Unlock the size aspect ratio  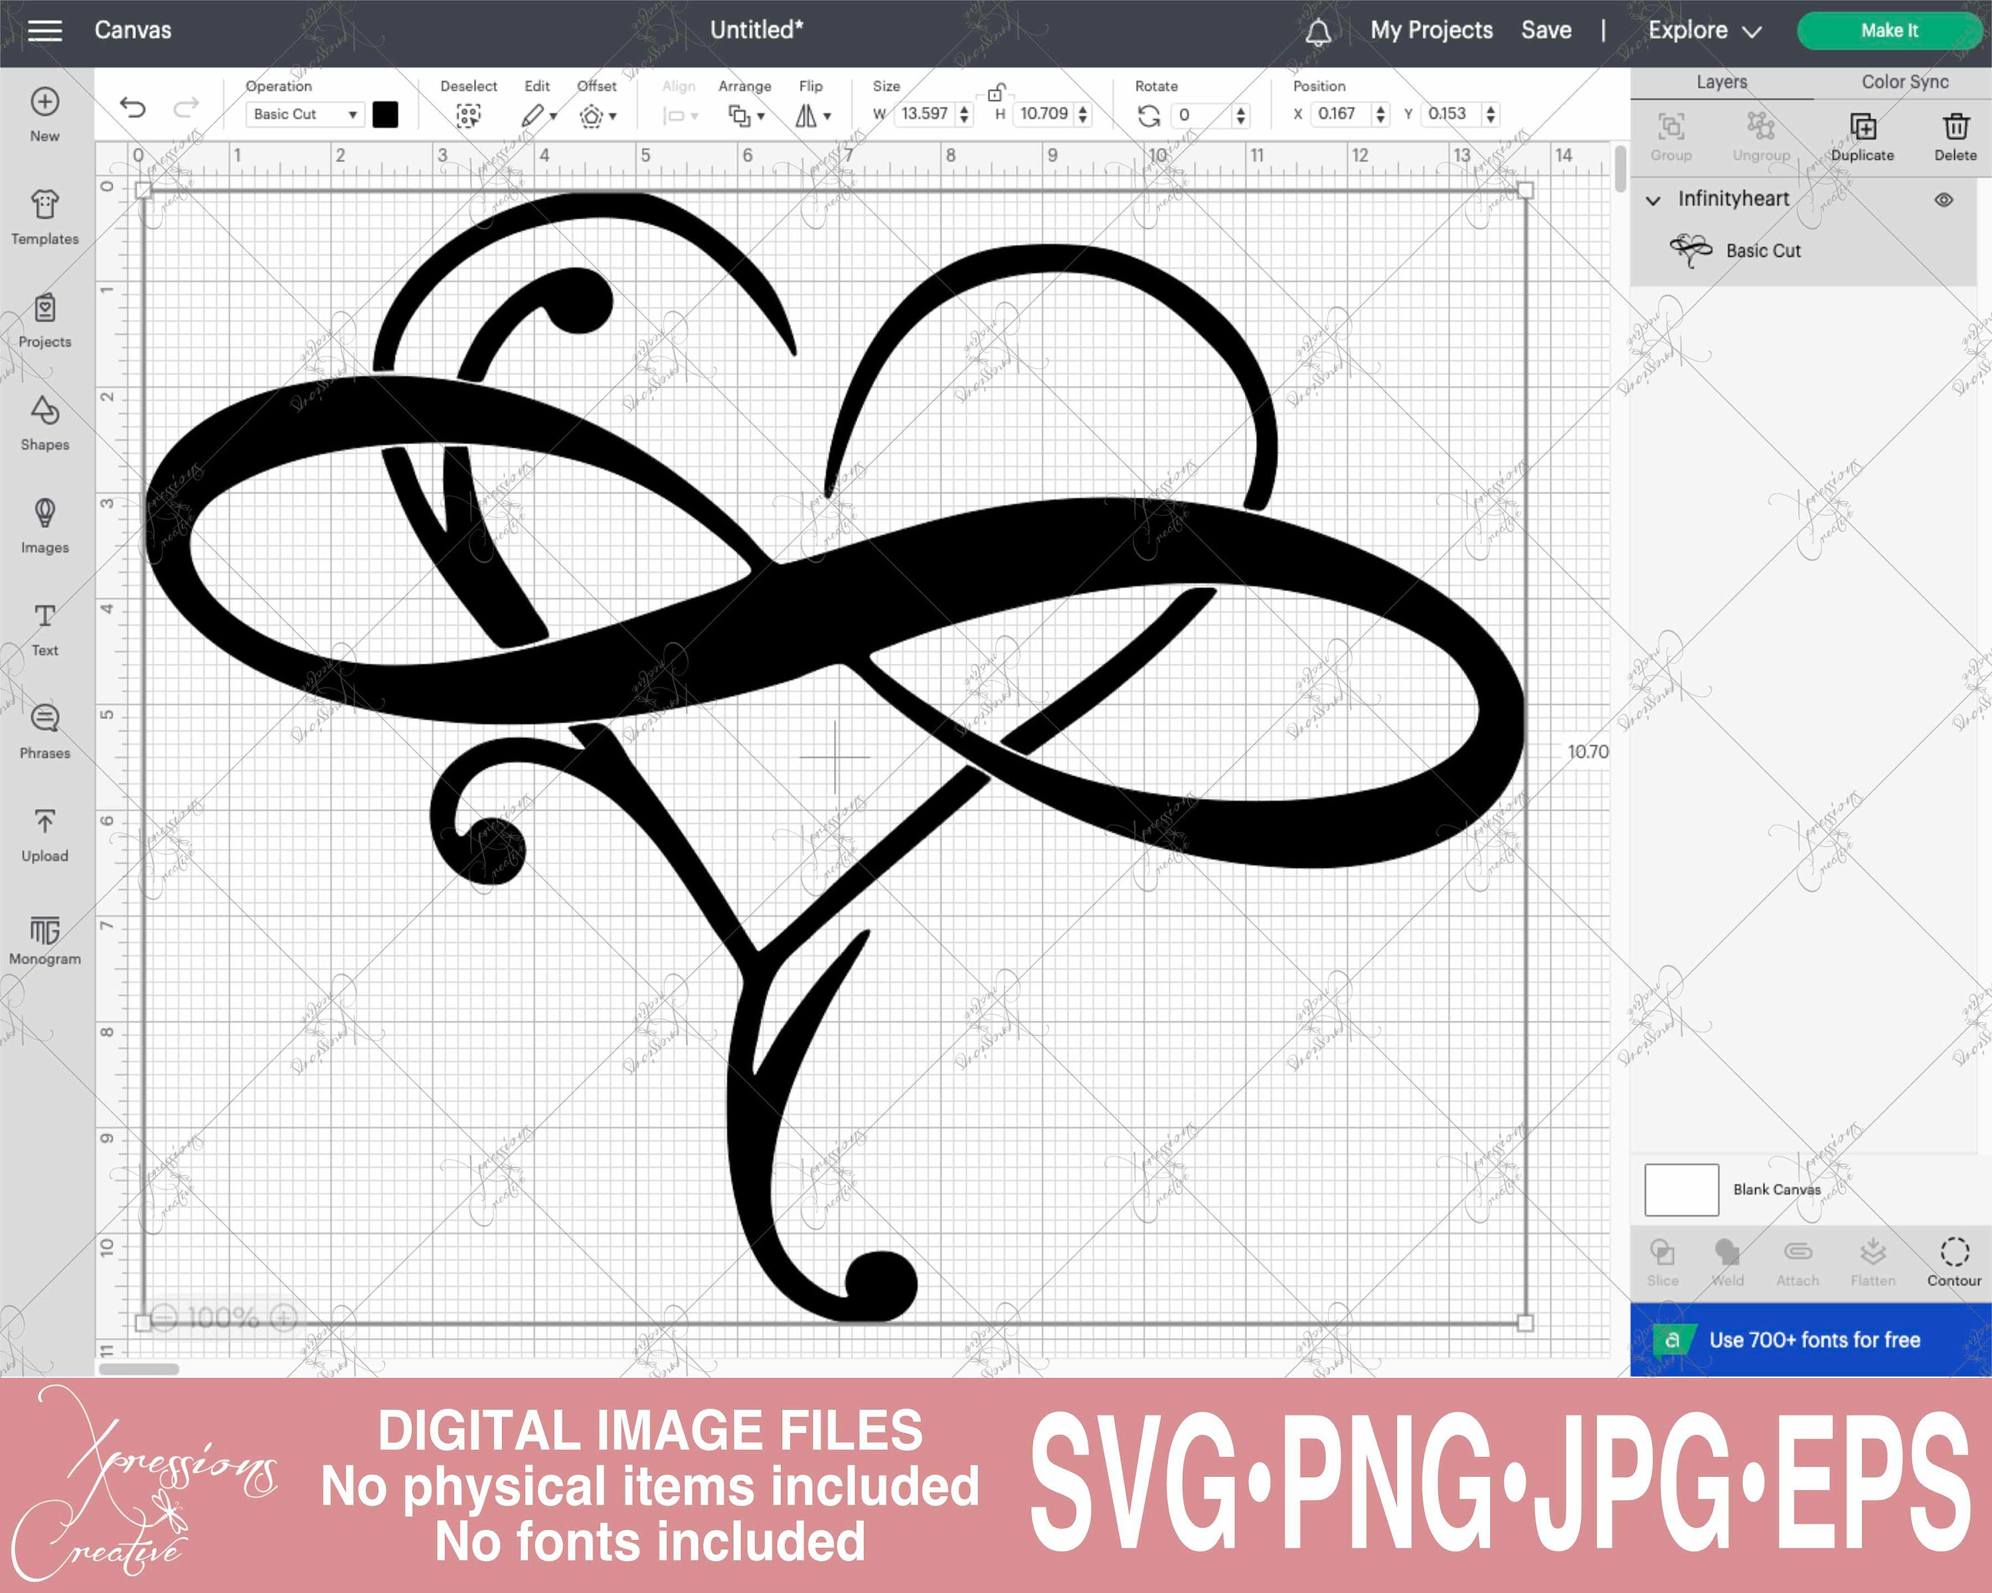pos(995,94)
